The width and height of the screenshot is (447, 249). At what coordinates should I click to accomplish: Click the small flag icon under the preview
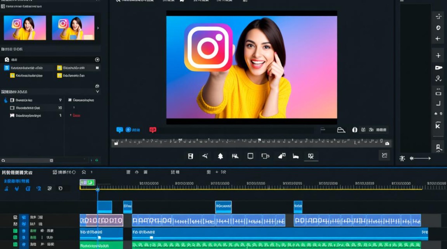coord(323,130)
